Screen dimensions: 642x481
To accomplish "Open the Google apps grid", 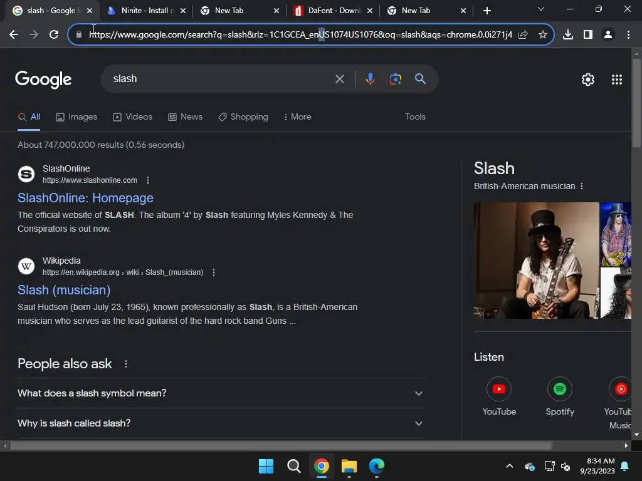I will (x=617, y=80).
